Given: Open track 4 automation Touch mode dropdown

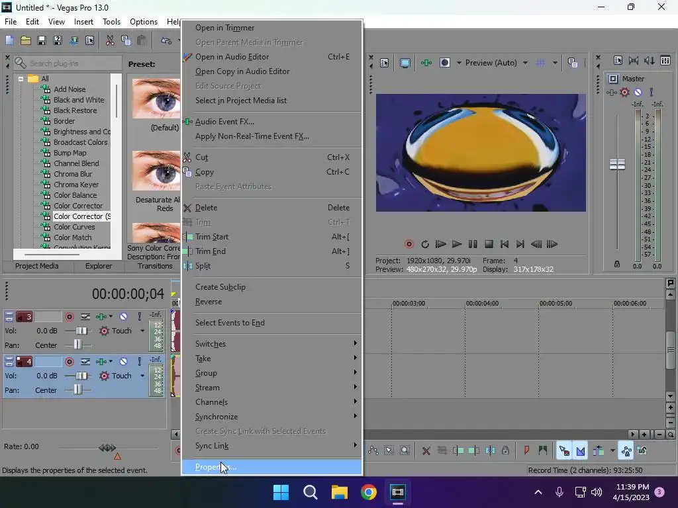Looking at the screenshot, I should click(x=142, y=376).
